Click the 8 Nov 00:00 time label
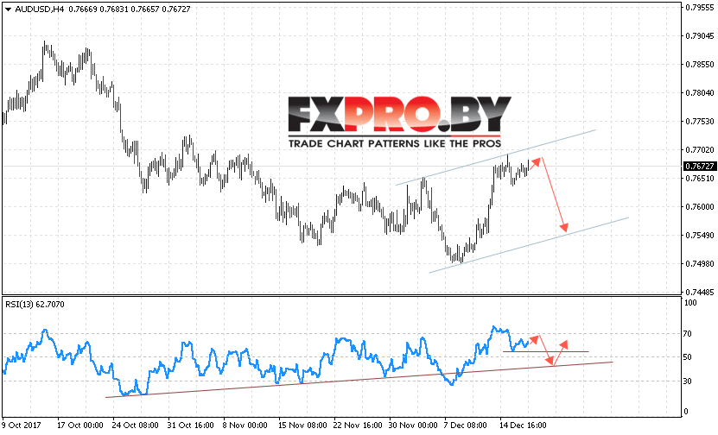Screen dimensions: 718x435 pos(245,426)
